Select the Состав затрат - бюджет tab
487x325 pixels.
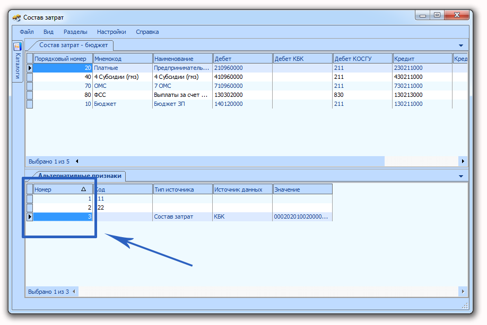click(x=73, y=45)
